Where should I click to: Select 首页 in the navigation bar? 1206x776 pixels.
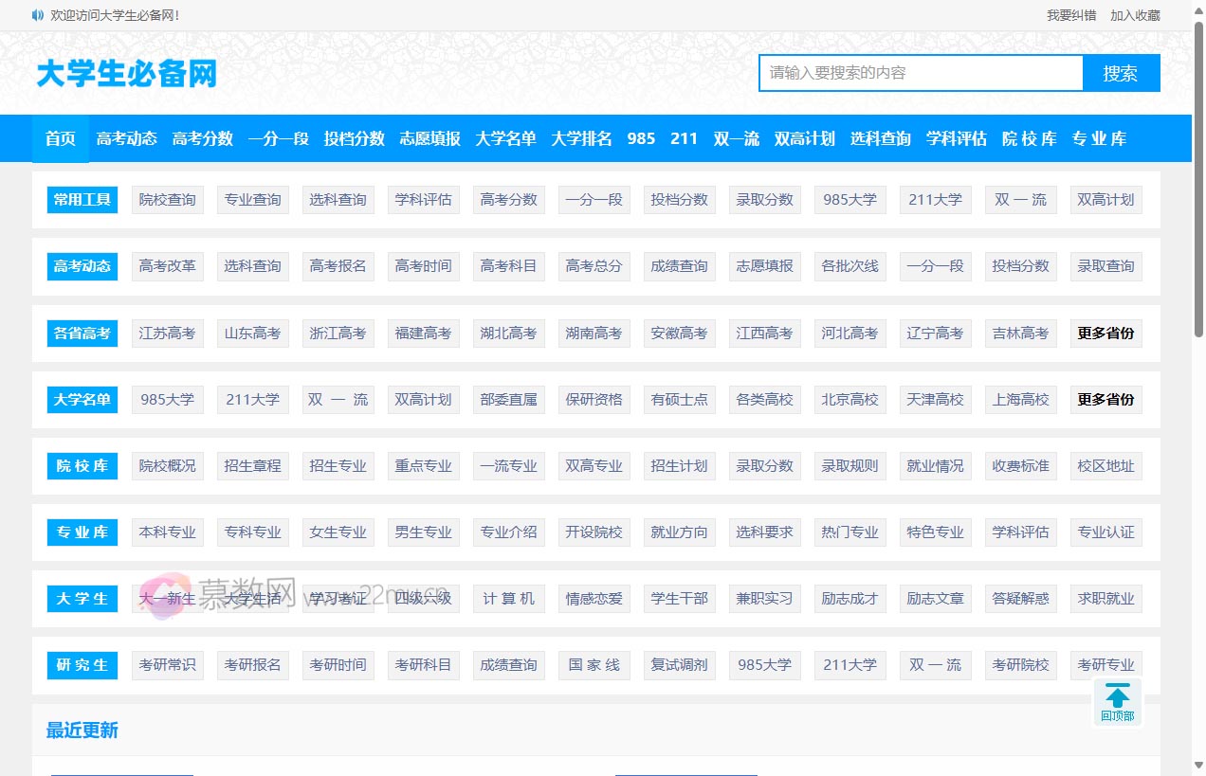point(61,138)
